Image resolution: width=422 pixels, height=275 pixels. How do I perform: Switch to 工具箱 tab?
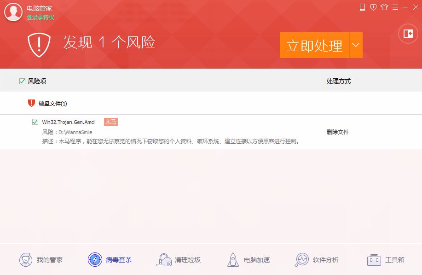point(386,260)
